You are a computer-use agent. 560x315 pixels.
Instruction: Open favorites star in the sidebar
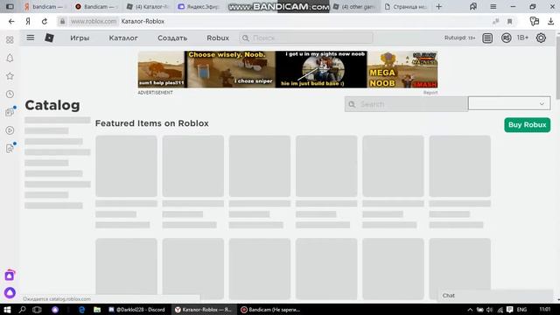(x=10, y=76)
